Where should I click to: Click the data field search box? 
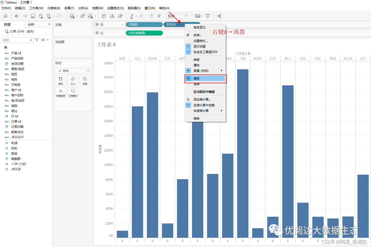pyautogui.click(x=18, y=40)
